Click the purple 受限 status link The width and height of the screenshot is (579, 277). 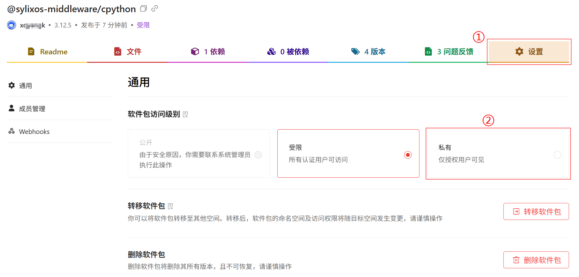(x=143, y=25)
